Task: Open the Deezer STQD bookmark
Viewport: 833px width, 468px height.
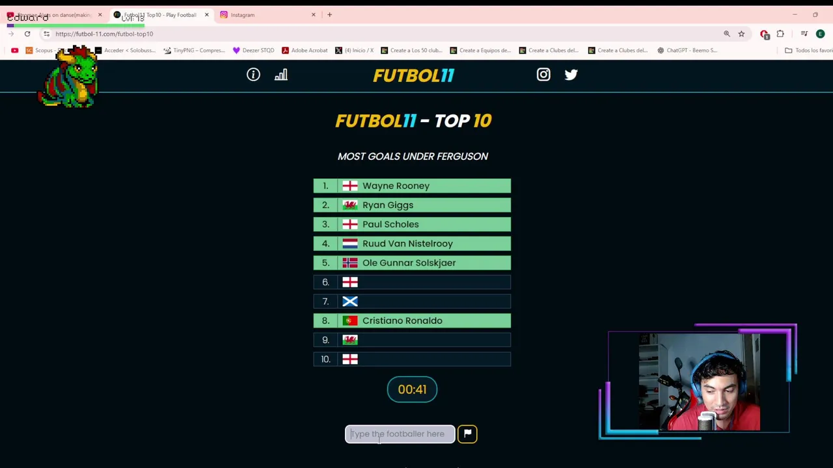Action: pyautogui.click(x=253, y=50)
